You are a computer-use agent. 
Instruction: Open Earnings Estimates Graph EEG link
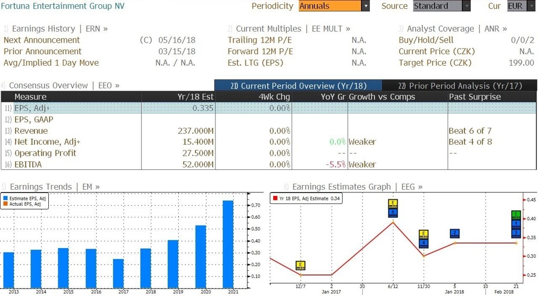pyautogui.click(x=357, y=187)
